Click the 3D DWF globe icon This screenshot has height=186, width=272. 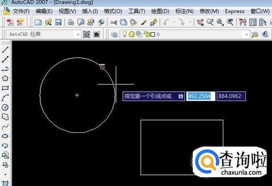101,22
